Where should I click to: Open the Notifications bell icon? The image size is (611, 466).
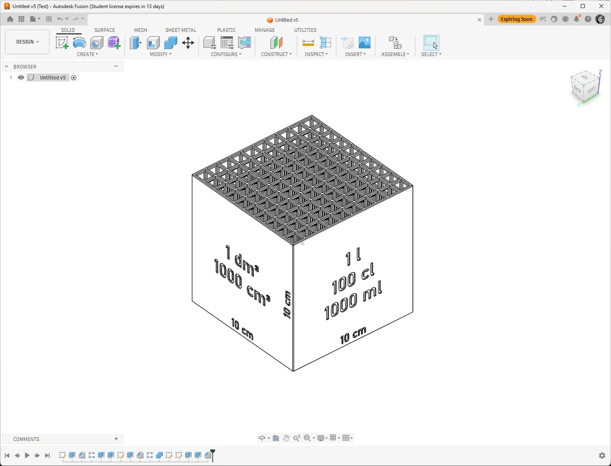577,19
